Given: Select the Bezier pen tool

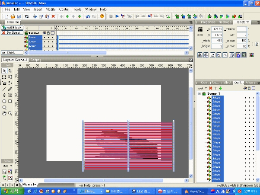Looking at the screenshot, I should click(4, 95).
